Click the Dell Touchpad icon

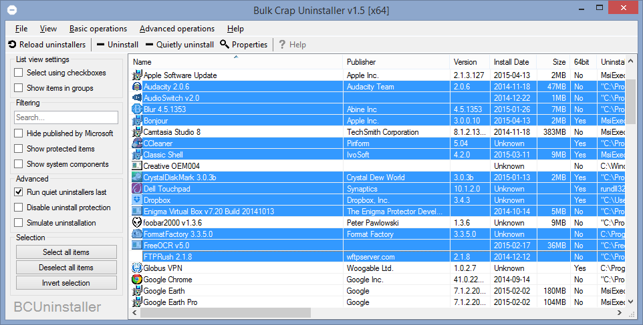tap(137, 189)
